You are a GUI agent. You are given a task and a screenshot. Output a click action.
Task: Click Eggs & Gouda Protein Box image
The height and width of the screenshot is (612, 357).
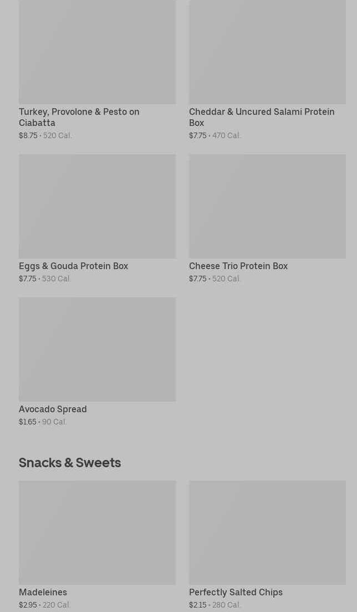(97, 206)
